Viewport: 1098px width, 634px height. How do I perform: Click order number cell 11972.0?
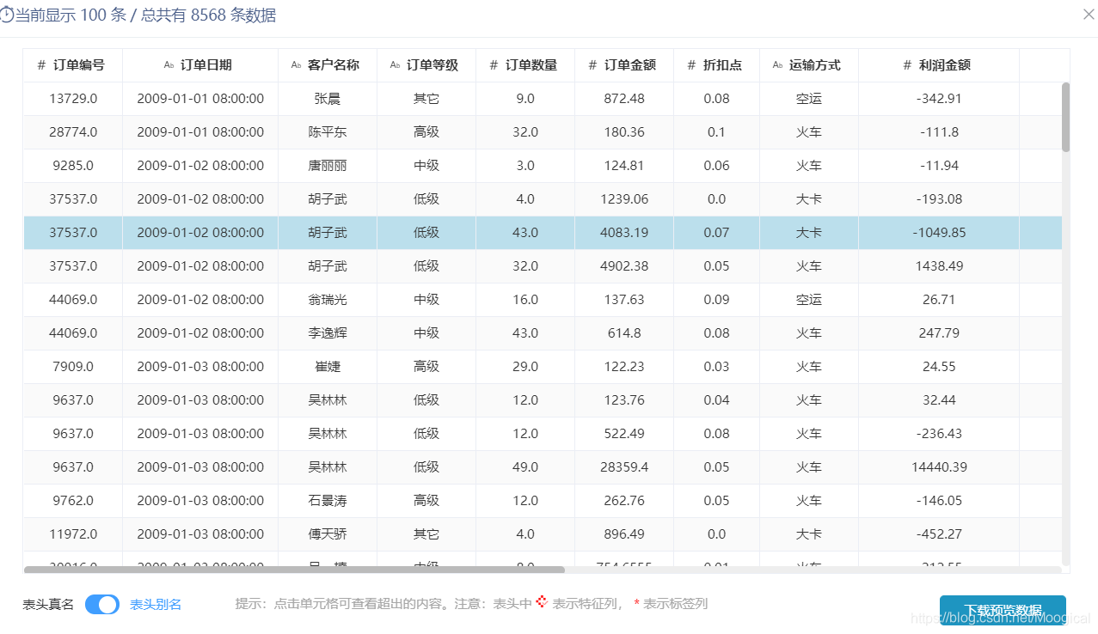coord(73,534)
